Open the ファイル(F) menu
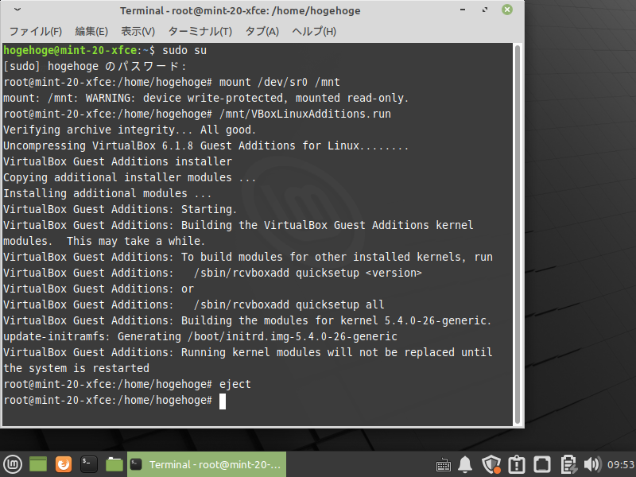Viewport: 636px width, 477px height. tap(35, 31)
